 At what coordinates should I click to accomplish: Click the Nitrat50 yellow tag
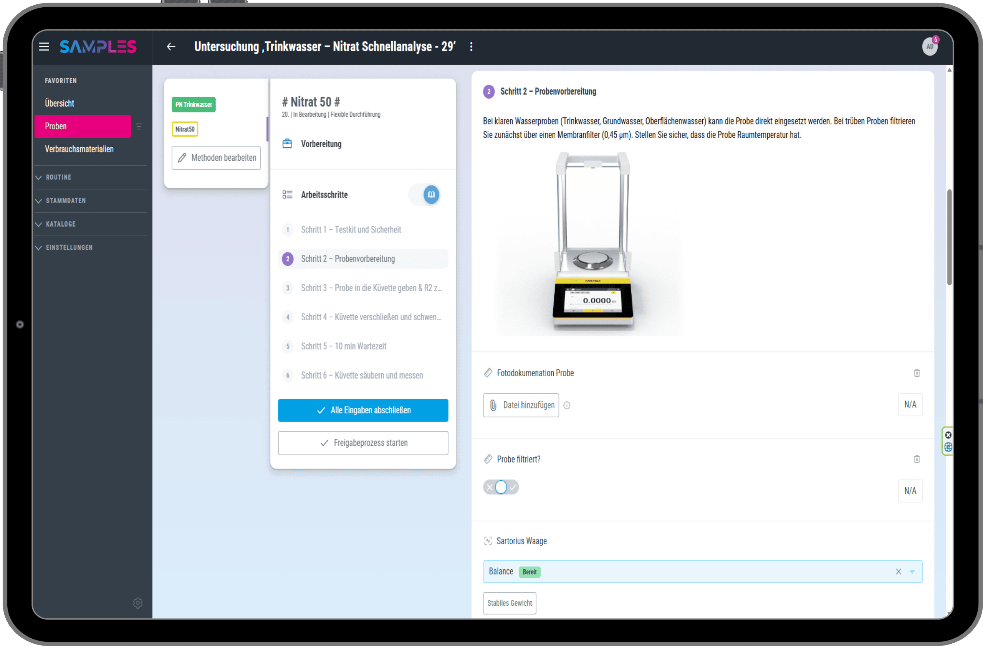click(x=185, y=129)
